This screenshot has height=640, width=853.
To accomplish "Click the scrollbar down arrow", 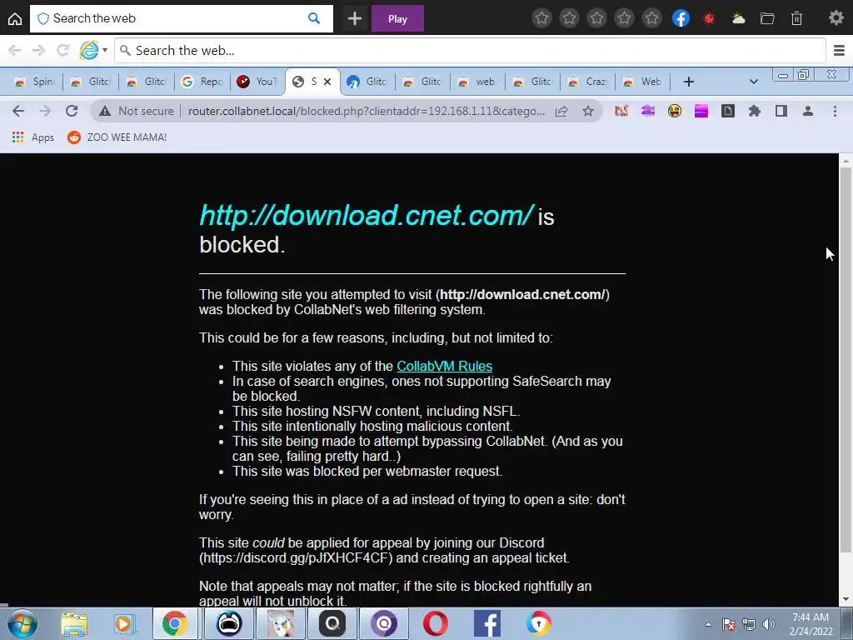I will coord(846,600).
